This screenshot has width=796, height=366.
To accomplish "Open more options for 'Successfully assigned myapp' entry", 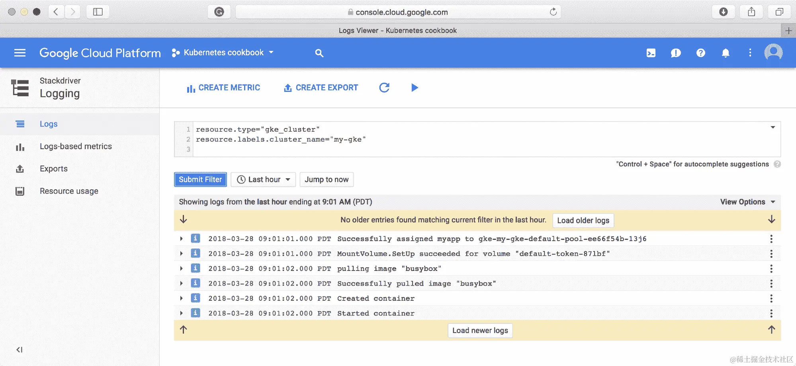I will click(771, 239).
